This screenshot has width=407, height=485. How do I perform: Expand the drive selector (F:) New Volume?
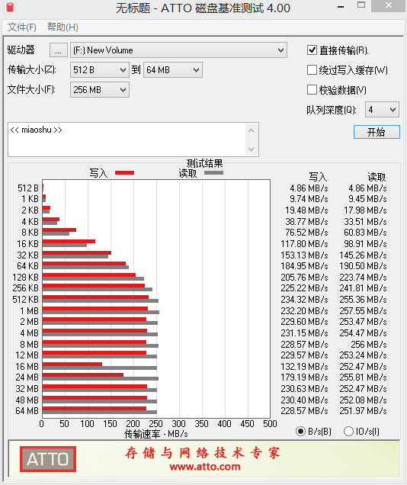178,50
